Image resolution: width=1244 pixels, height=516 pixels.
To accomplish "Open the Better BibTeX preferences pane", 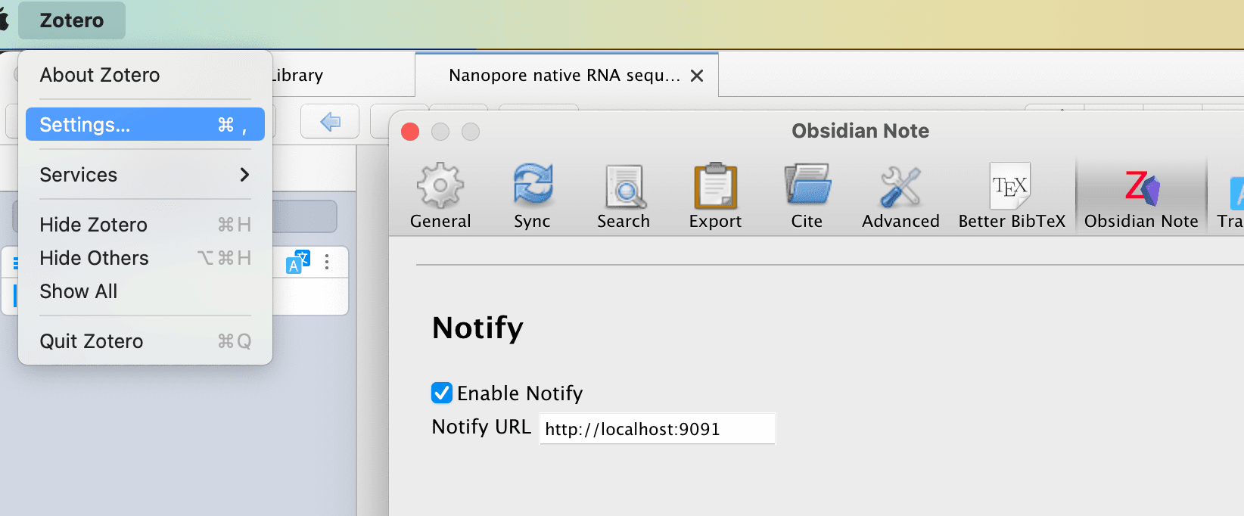I will (1012, 197).
